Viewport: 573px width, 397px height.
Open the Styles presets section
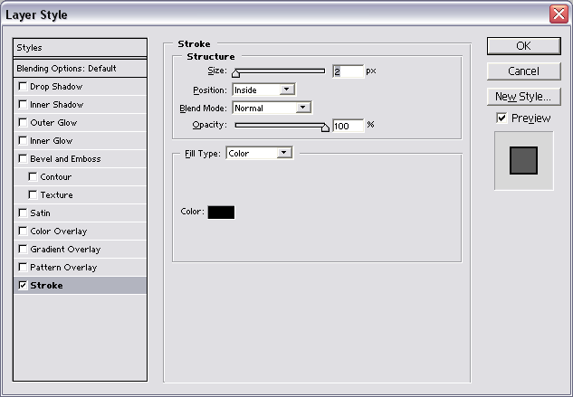pyautogui.click(x=80, y=48)
